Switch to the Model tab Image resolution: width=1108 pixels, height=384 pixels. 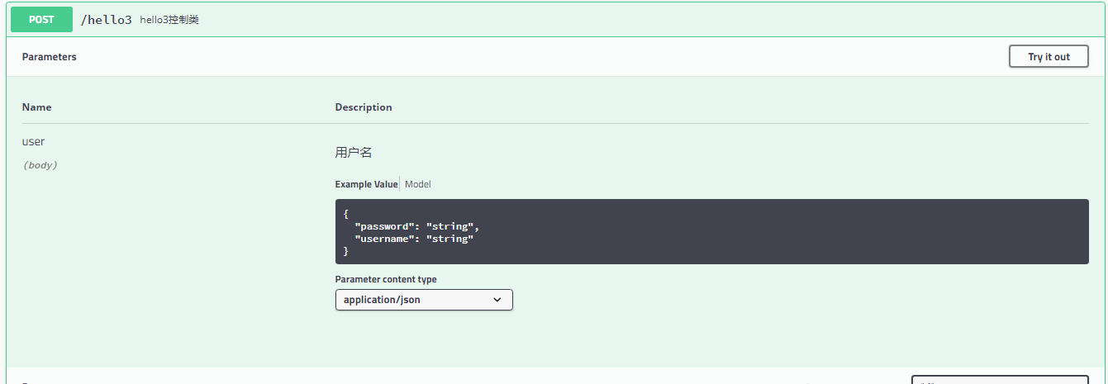click(418, 184)
